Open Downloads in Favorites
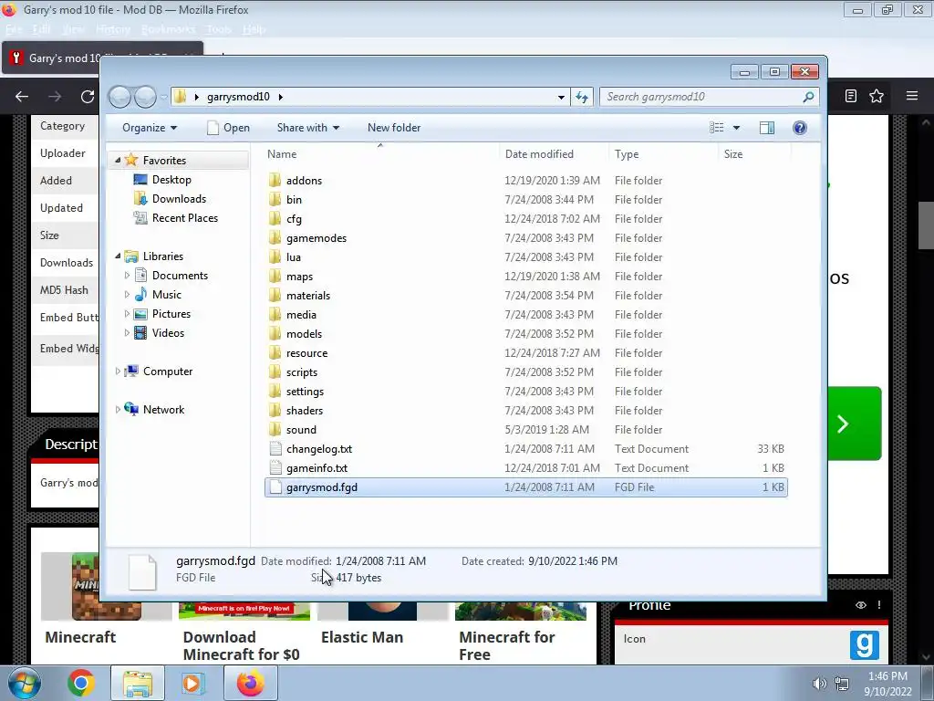Image resolution: width=934 pixels, height=701 pixels. (179, 198)
